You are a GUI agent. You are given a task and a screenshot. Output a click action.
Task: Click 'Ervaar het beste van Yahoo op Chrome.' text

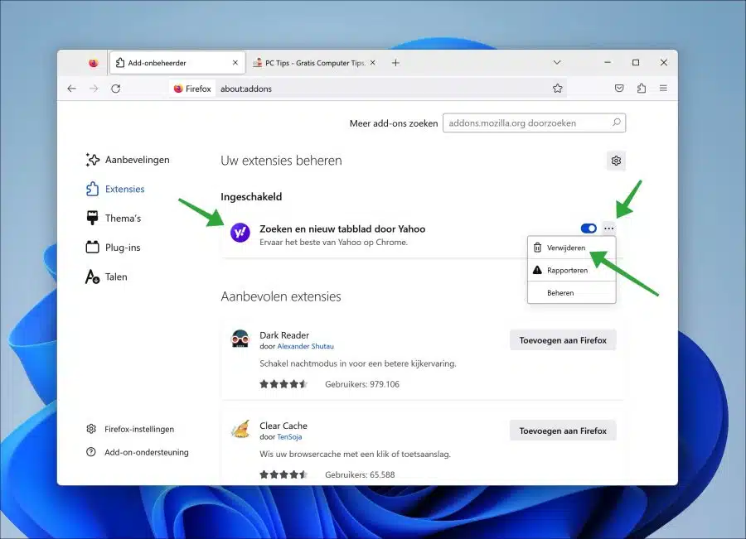pos(333,243)
